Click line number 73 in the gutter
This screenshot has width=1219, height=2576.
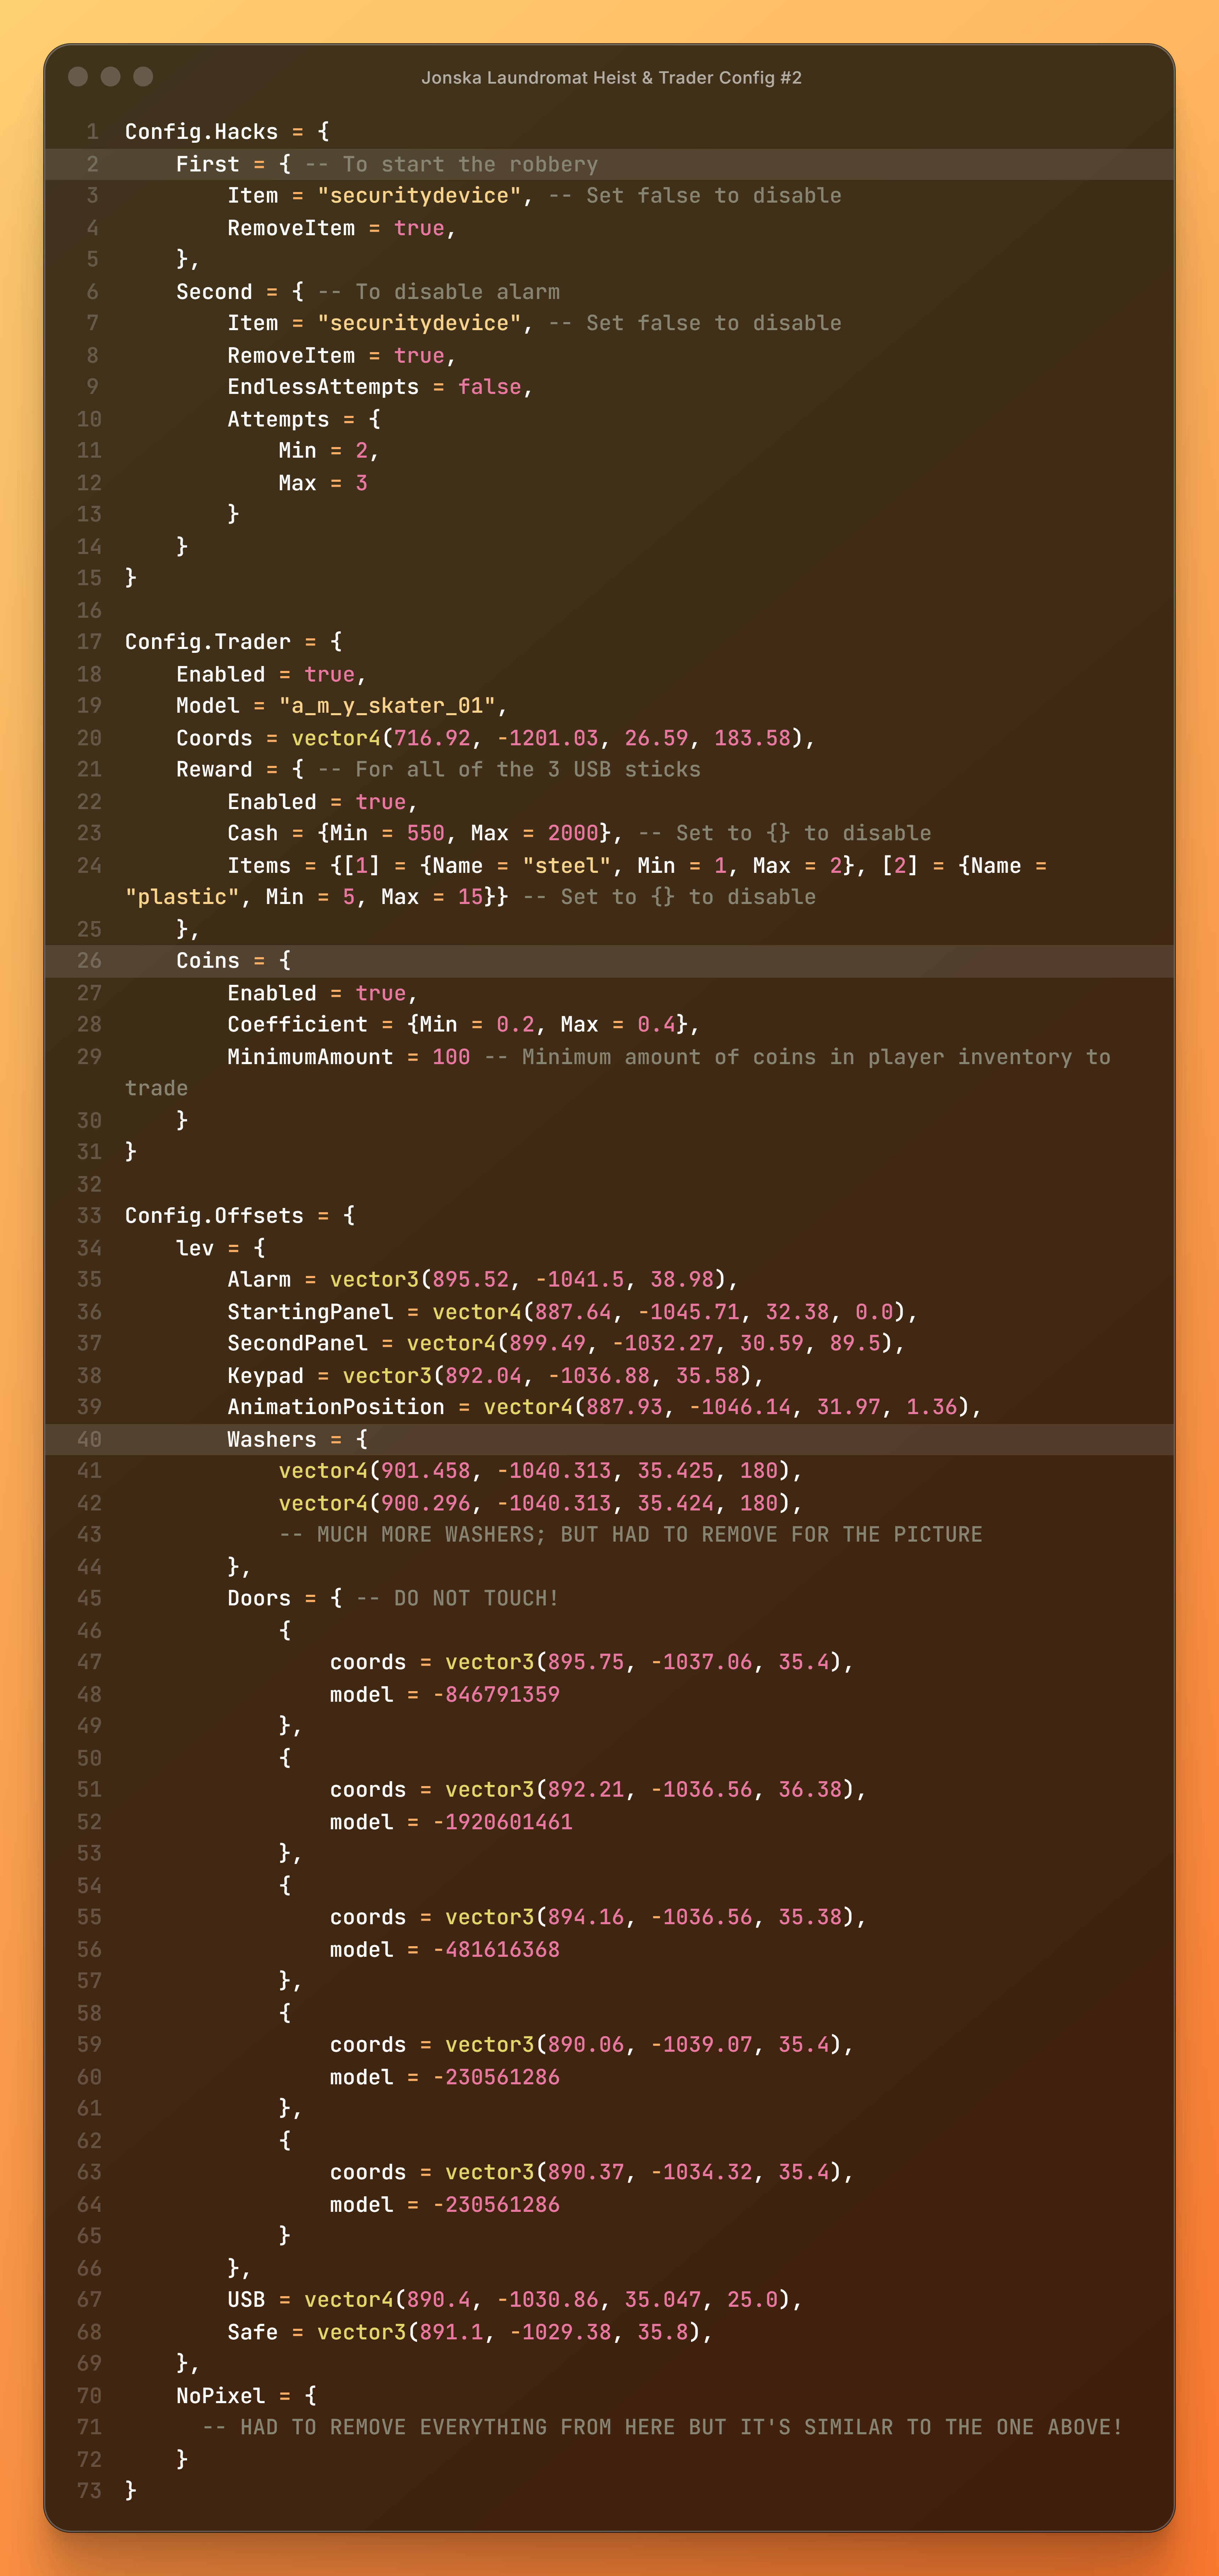(89, 2491)
